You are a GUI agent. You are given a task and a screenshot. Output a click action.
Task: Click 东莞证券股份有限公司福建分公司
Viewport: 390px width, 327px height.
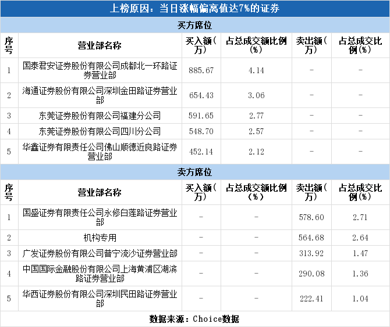tap(100, 116)
